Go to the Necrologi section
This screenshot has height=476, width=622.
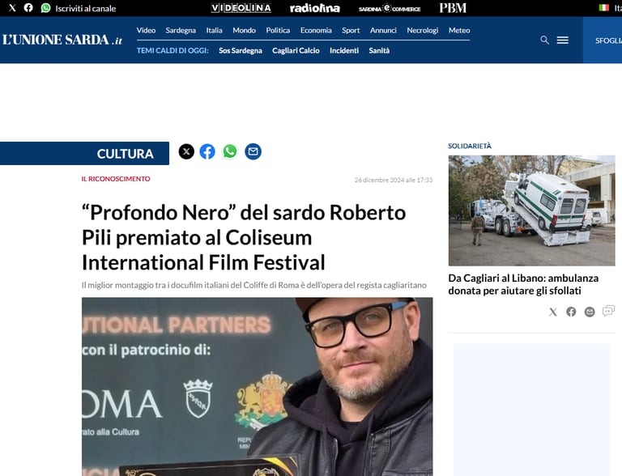[x=423, y=31]
